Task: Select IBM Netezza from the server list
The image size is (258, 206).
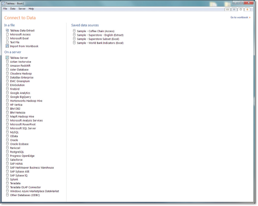Action: pos(18,113)
